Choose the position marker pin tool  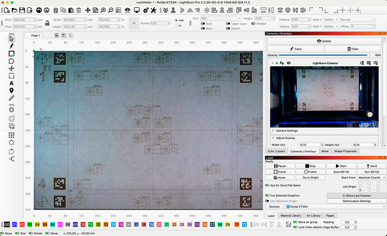click(x=11, y=90)
